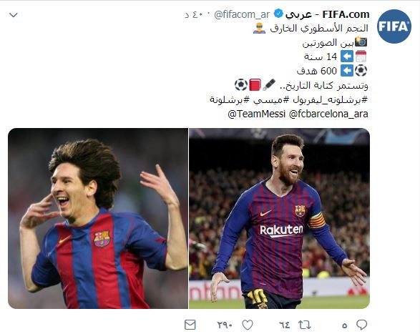The width and height of the screenshot is (420, 334).
Task: Click the @TeamMessi mention
Action: coord(257,114)
